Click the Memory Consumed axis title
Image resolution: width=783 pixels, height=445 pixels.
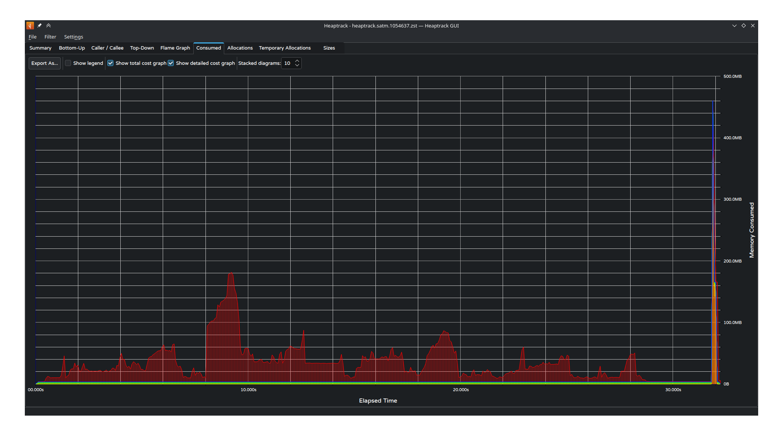[x=752, y=230]
